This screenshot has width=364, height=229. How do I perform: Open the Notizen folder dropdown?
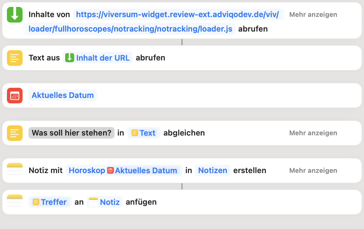tap(212, 171)
